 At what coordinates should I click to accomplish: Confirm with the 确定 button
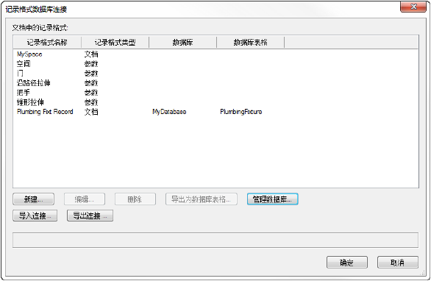347,263
